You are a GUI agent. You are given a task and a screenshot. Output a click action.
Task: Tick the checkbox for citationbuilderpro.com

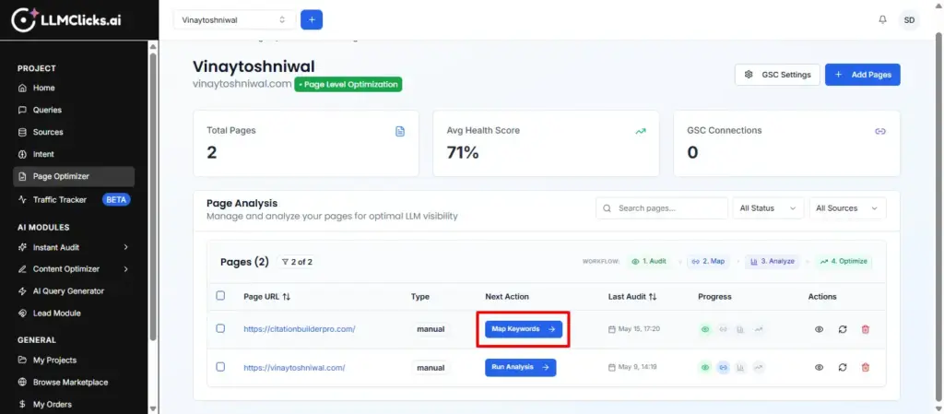[x=220, y=328]
